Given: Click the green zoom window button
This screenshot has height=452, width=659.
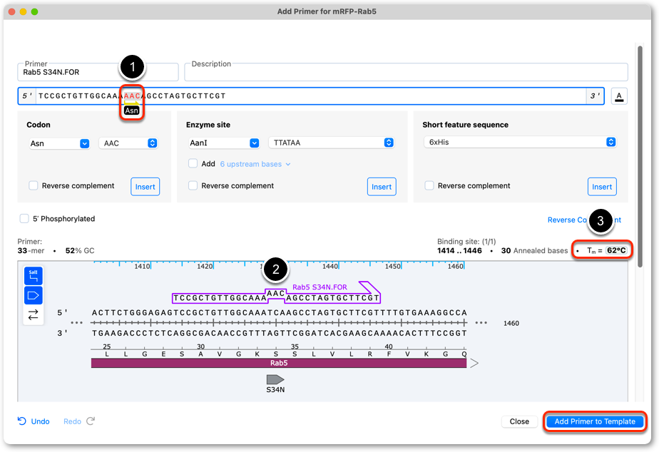Looking at the screenshot, I should pos(34,11).
